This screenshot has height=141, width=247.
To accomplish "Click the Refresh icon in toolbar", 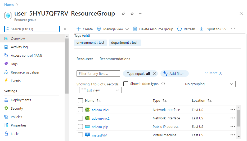I will click(179, 29).
